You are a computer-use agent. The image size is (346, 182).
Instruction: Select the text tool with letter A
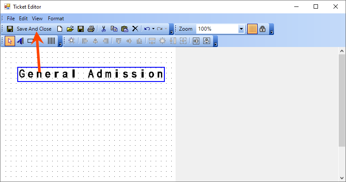20,41
